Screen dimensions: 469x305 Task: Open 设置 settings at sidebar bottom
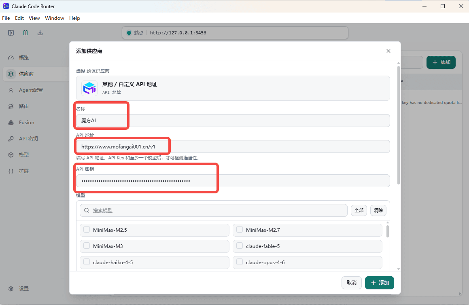click(23, 288)
